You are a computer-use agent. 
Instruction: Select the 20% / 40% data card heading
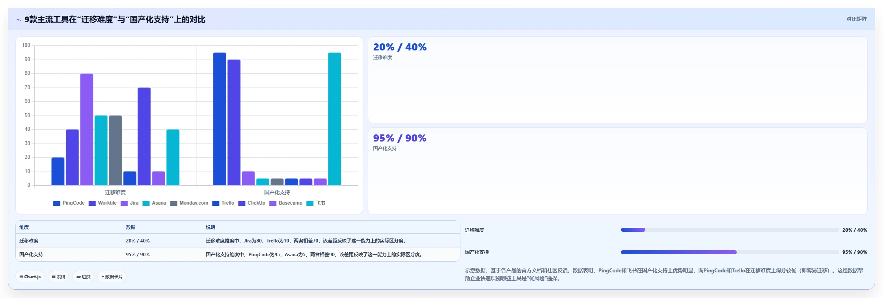click(x=400, y=47)
